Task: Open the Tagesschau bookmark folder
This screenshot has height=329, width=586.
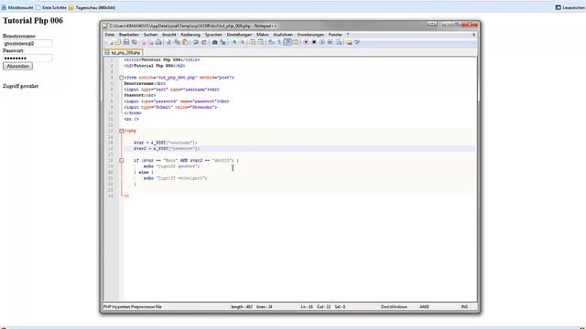Action: tap(92, 7)
